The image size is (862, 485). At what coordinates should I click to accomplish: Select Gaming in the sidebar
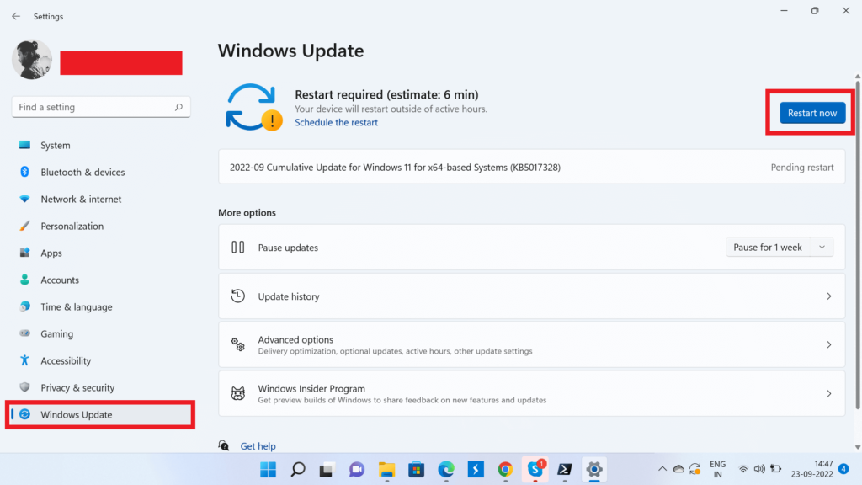(x=99, y=333)
